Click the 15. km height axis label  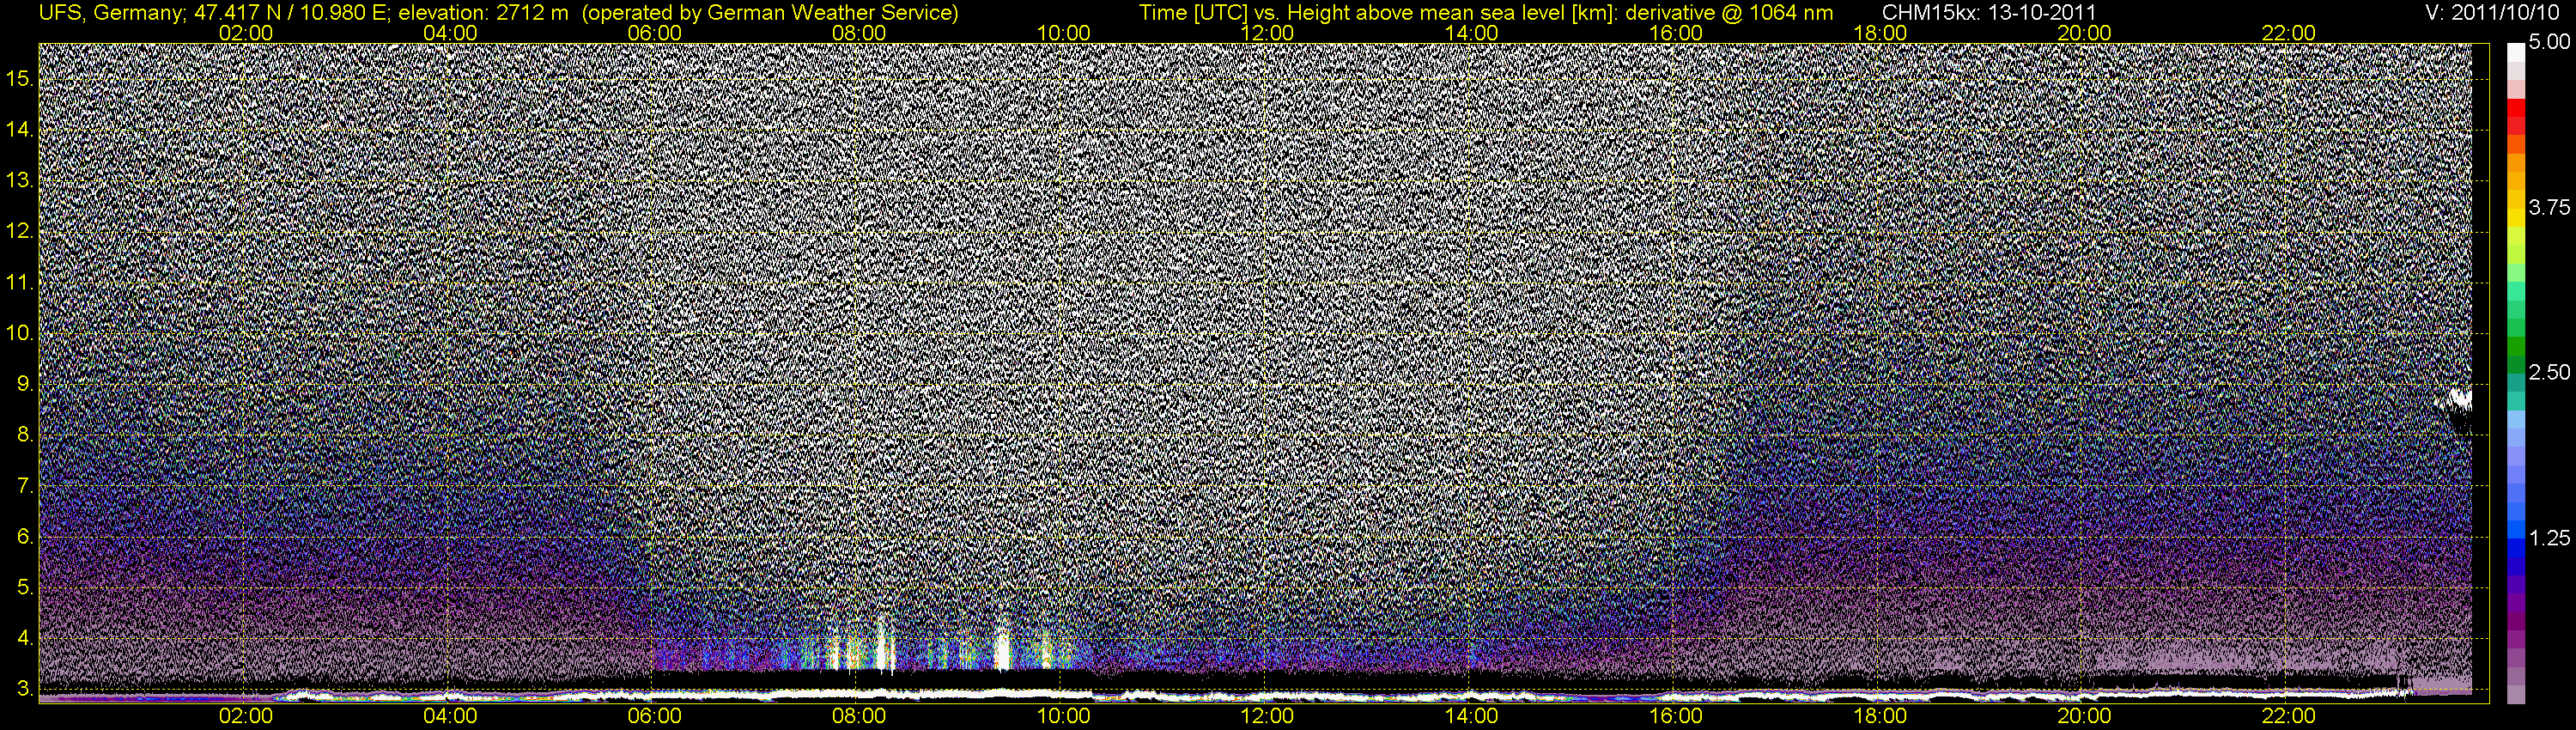tap(20, 79)
